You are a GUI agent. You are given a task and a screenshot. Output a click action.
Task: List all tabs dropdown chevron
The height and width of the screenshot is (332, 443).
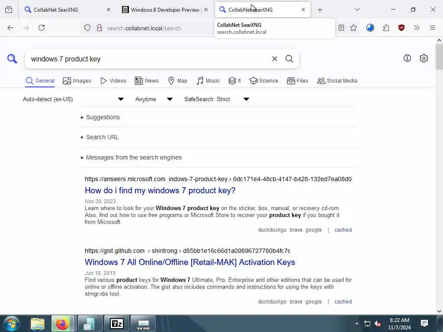tap(357, 10)
